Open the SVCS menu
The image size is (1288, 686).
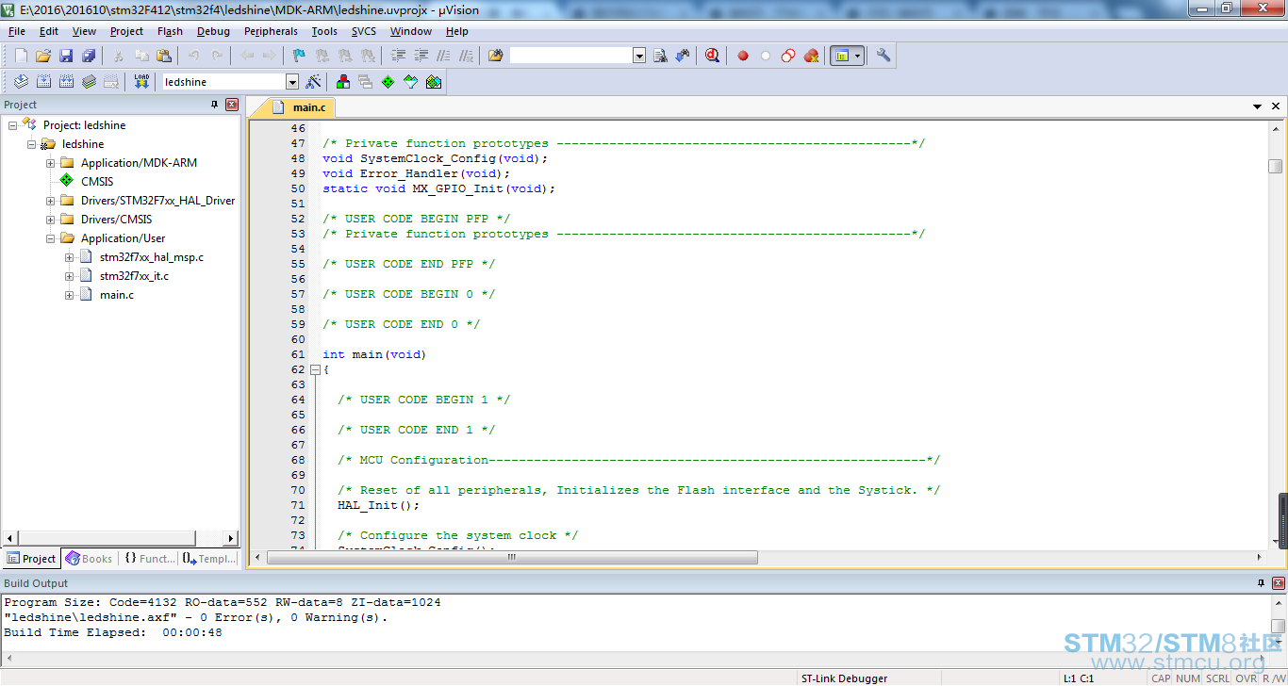364,31
